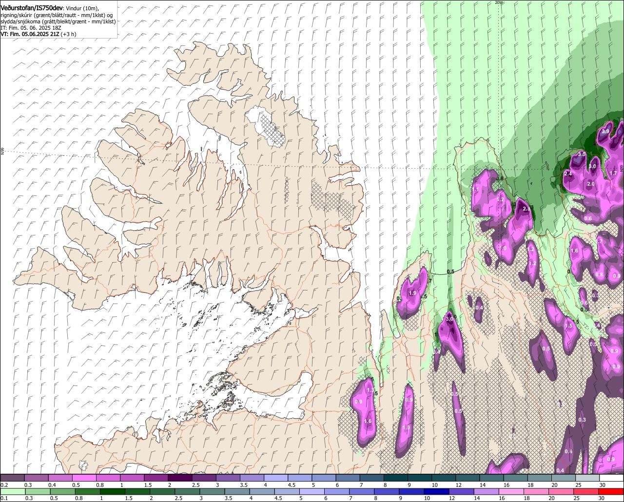Screen dimensions: 624x502
Task: Click the 1.9 snowfall value label
Action: [x=412, y=293]
